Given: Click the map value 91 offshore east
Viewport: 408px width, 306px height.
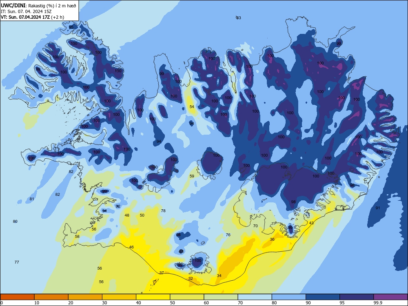Looking at the screenshot, I should [377, 208].
